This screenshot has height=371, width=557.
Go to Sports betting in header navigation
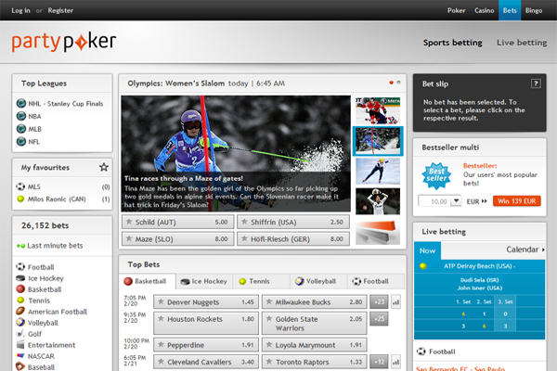click(x=453, y=43)
